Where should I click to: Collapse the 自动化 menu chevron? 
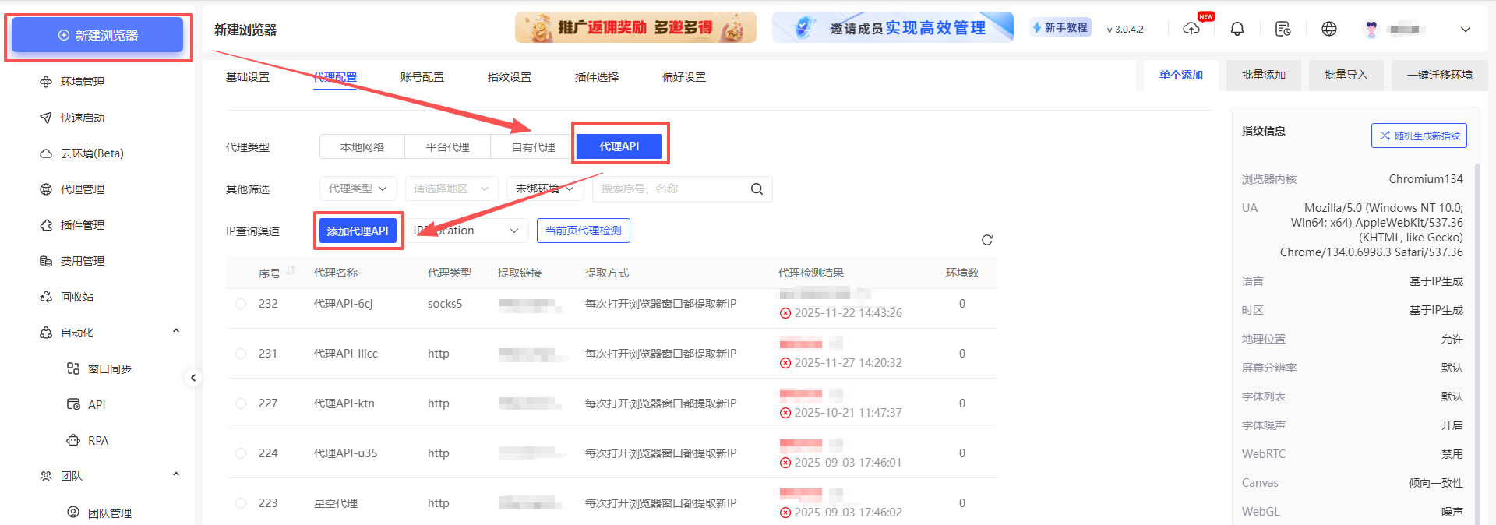(x=176, y=331)
